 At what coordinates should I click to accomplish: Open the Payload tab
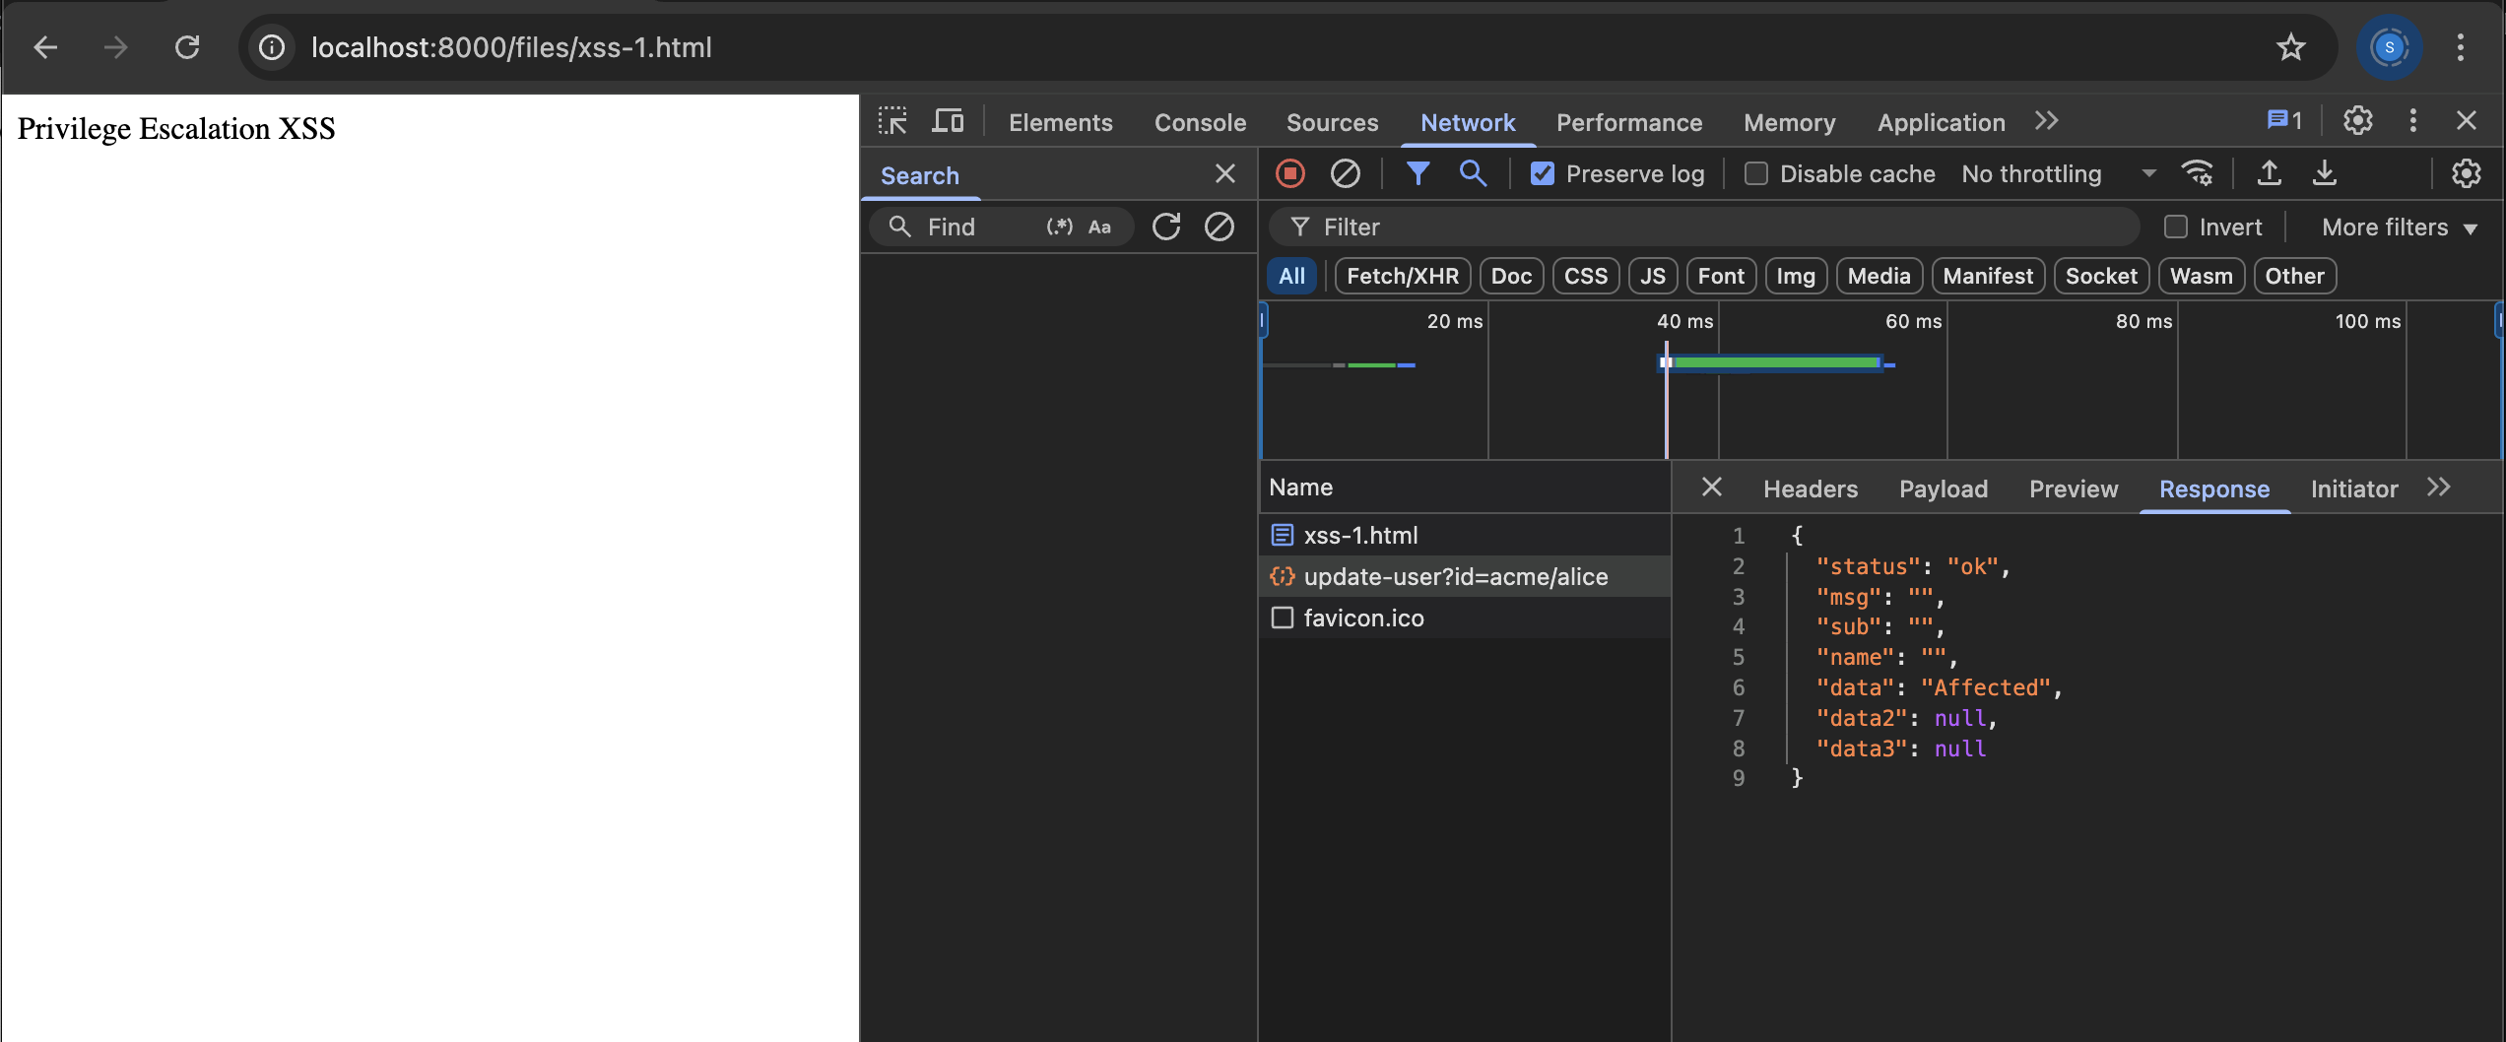(x=1943, y=488)
